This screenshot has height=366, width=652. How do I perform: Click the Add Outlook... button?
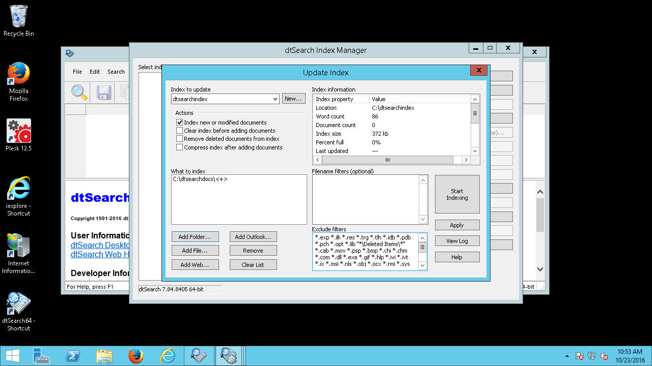click(253, 237)
